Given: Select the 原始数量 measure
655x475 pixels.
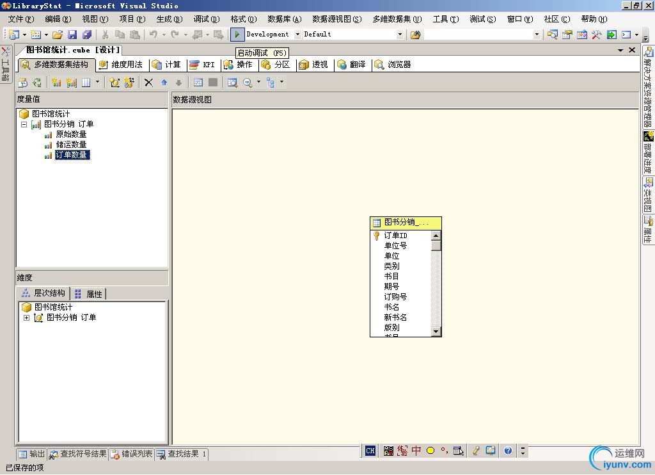Looking at the screenshot, I should pos(71,134).
